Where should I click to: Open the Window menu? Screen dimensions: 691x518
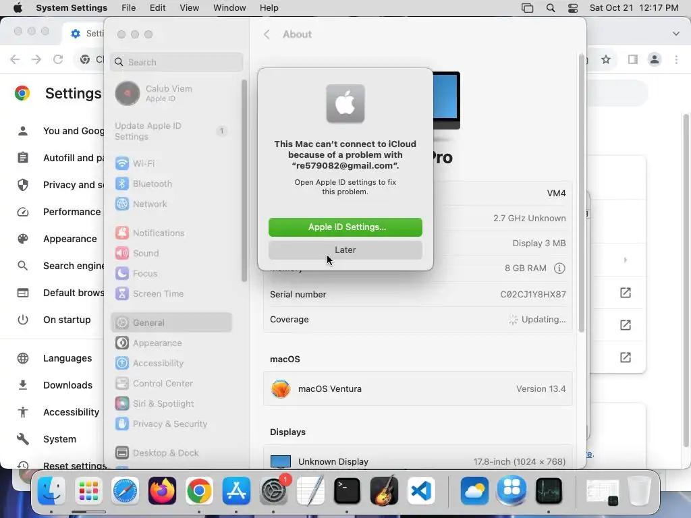pos(229,8)
